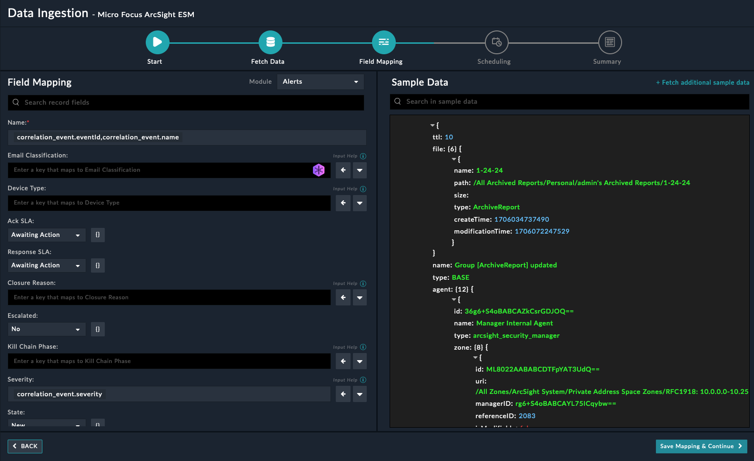Viewport: 754px width, 461px height.
Task: Go back using the BACK button
Action: click(x=25, y=446)
